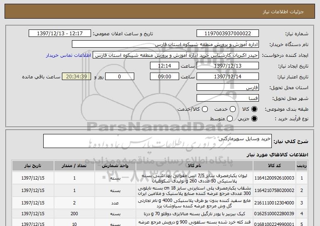Click the تاریخ نیاز column header
This screenshot has width=320, height=226.
33,166
